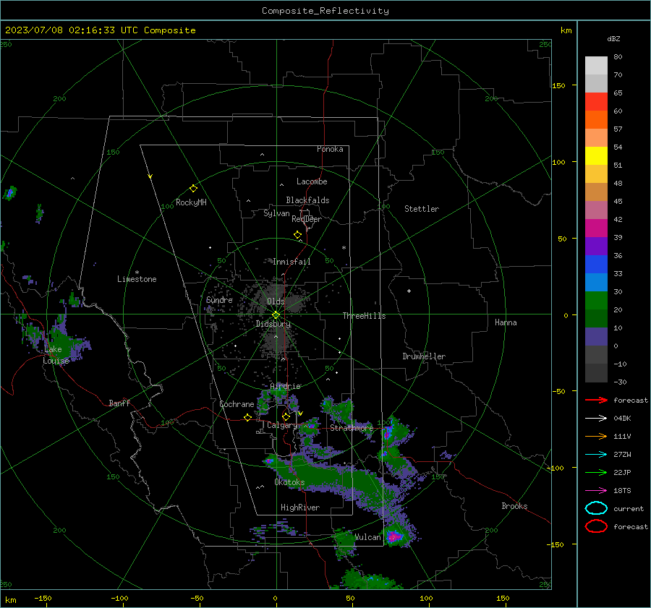This screenshot has height=608, width=651.
Task: Click the red 'forecast' ellipse icon
Action: (x=596, y=526)
